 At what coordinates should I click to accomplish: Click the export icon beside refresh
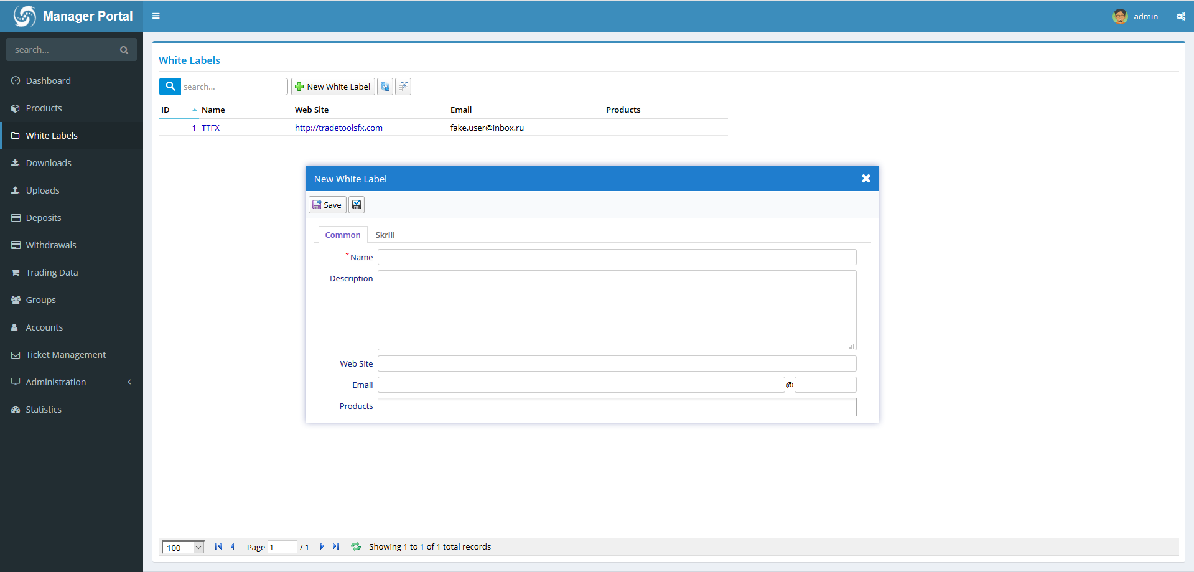[403, 87]
